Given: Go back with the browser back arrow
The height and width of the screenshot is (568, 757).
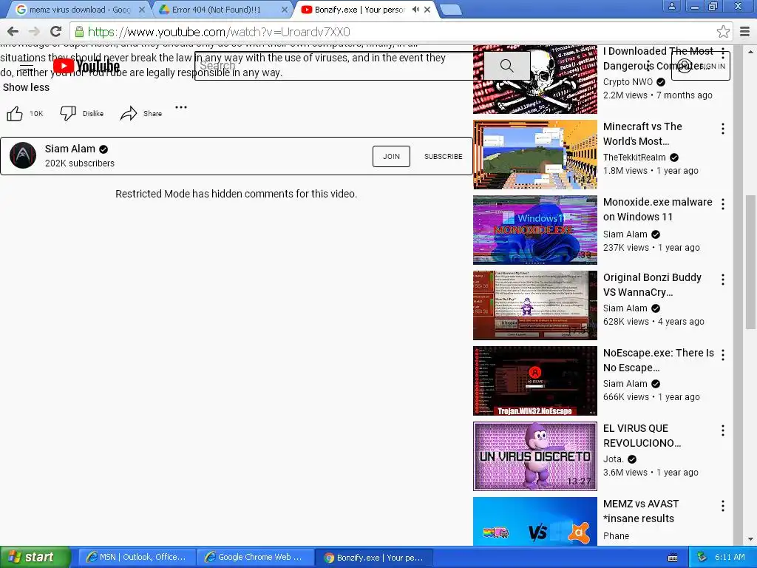Looking at the screenshot, I should [x=13, y=32].
